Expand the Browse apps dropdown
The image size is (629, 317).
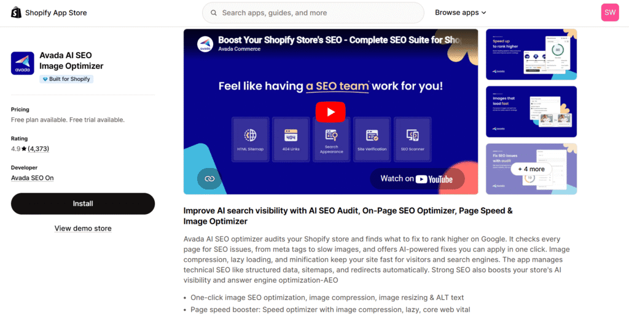click(461, 13)
